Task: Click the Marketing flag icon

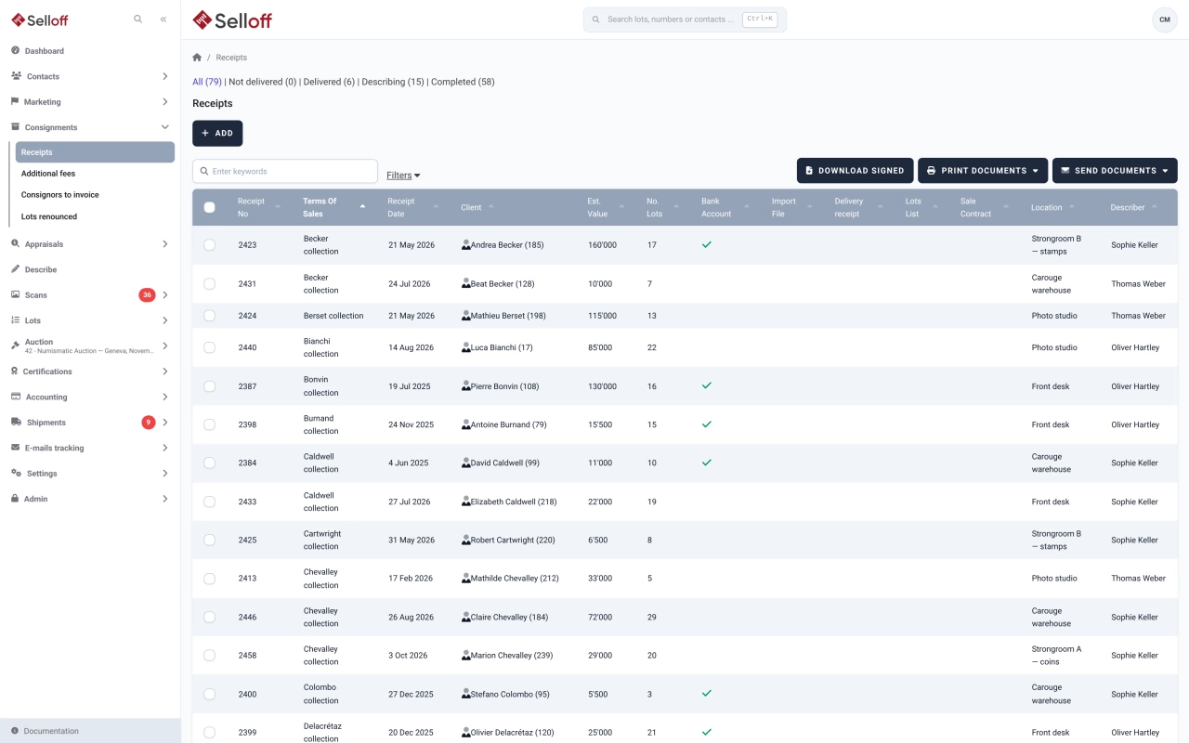Action: pyautogui.click(x=16, y=102)
